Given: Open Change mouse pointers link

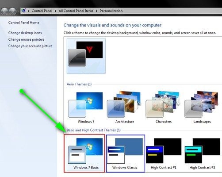Looking at the screenshot, I should point(26,39).
